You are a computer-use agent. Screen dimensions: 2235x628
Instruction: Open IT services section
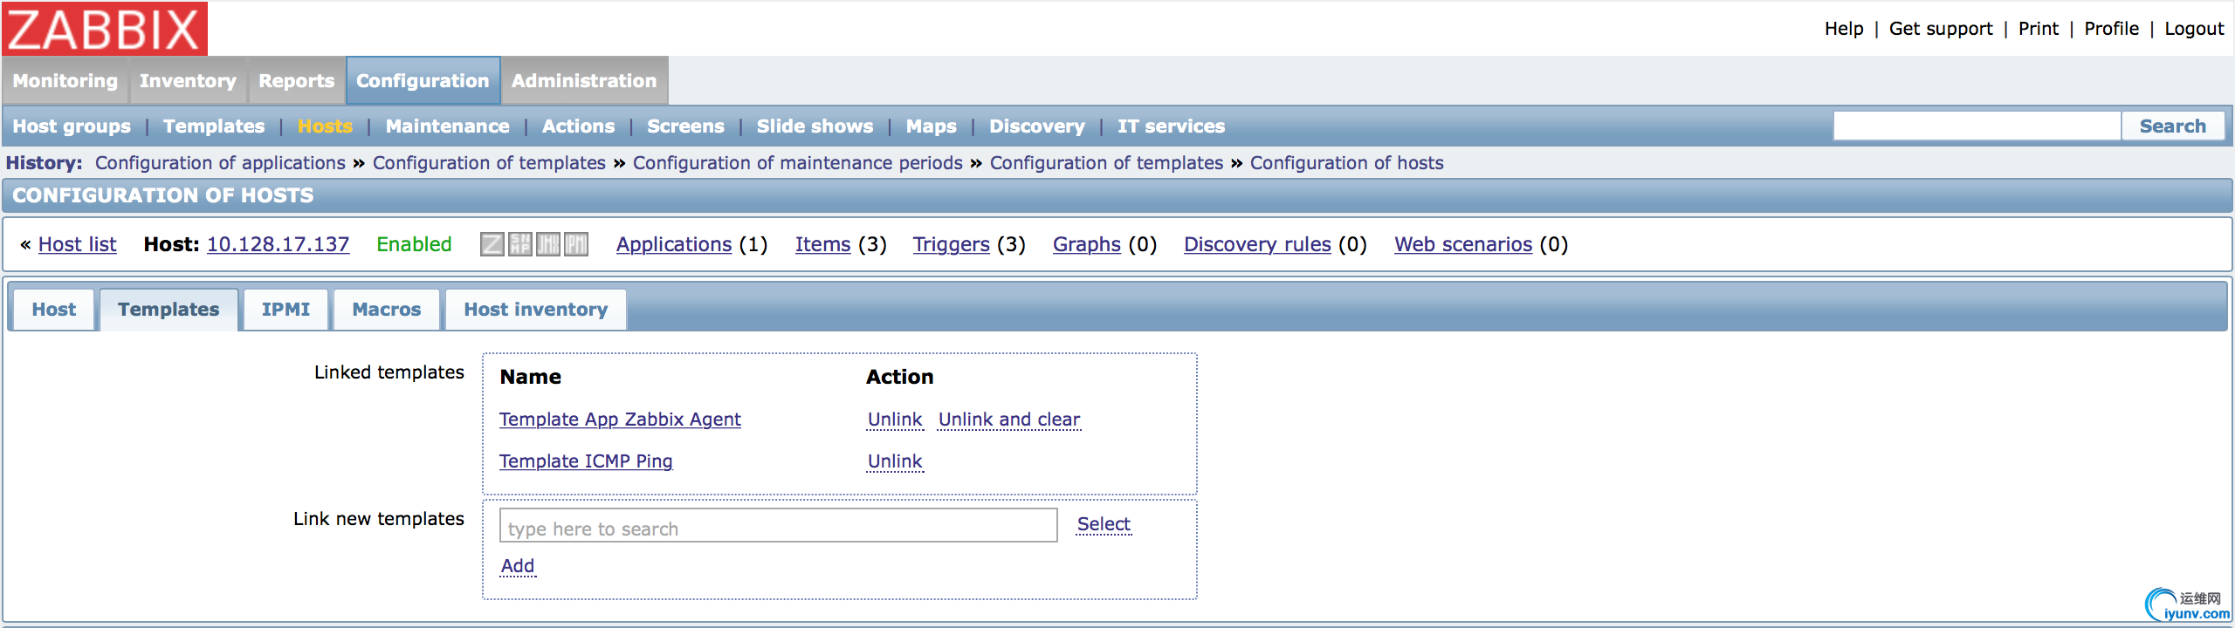[1171, 126]
